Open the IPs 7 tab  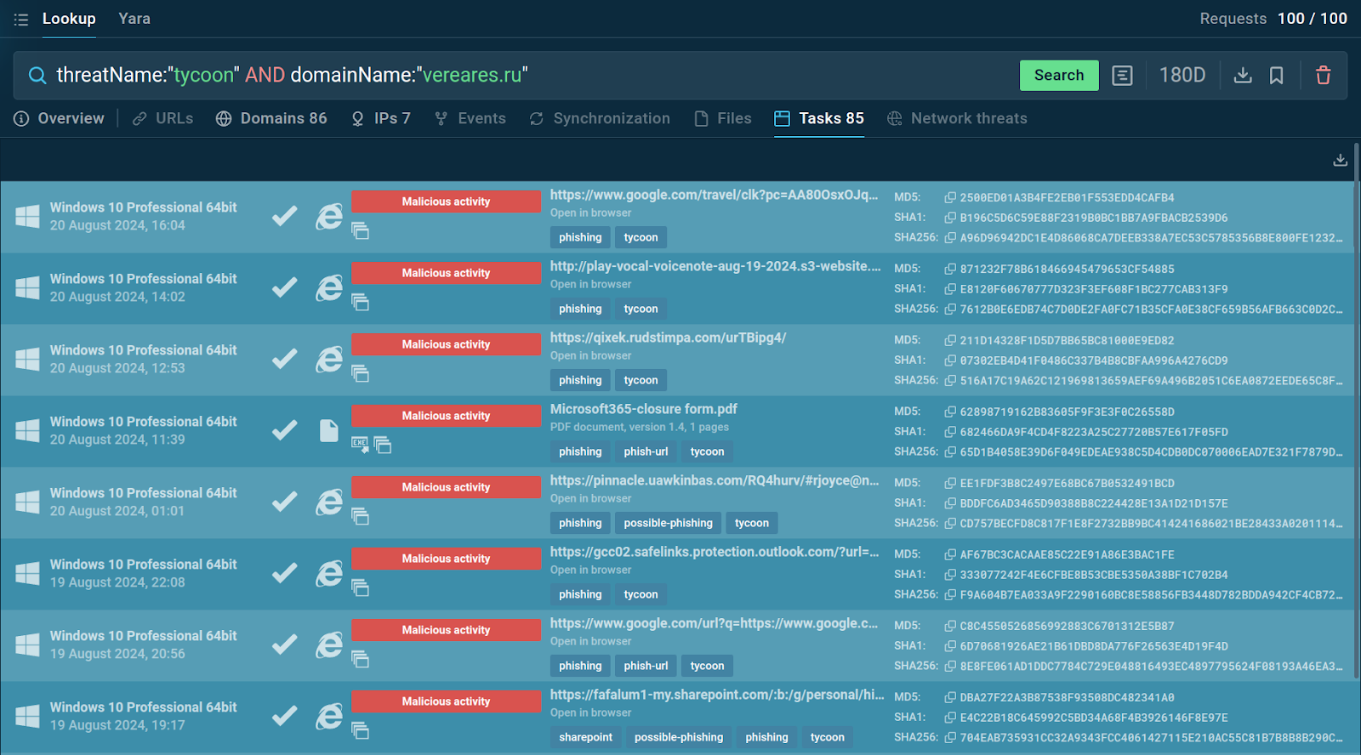(x=381, y=118)
